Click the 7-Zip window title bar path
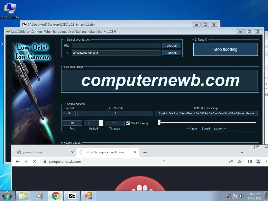Viewport: 268px width, 201px height. pyautogui.click(x=61, y=24)
